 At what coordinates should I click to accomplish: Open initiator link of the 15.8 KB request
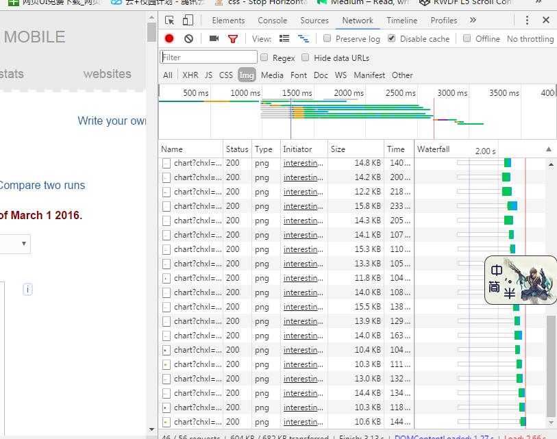tap(304, 206)
